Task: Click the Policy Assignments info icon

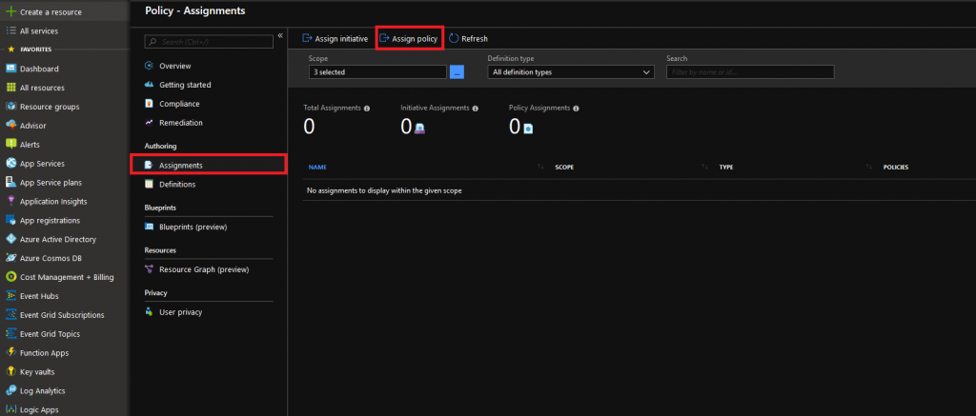Action: point(576,109)
